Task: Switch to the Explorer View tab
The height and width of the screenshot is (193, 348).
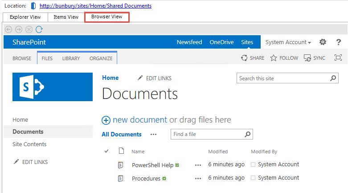Action: 25,17
